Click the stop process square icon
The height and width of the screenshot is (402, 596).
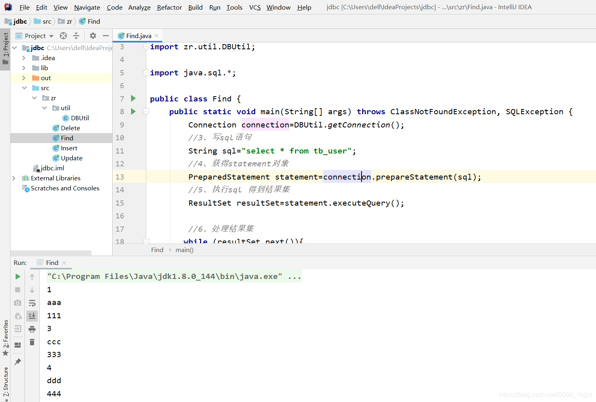pyautogui.click(x=18, y=289)
